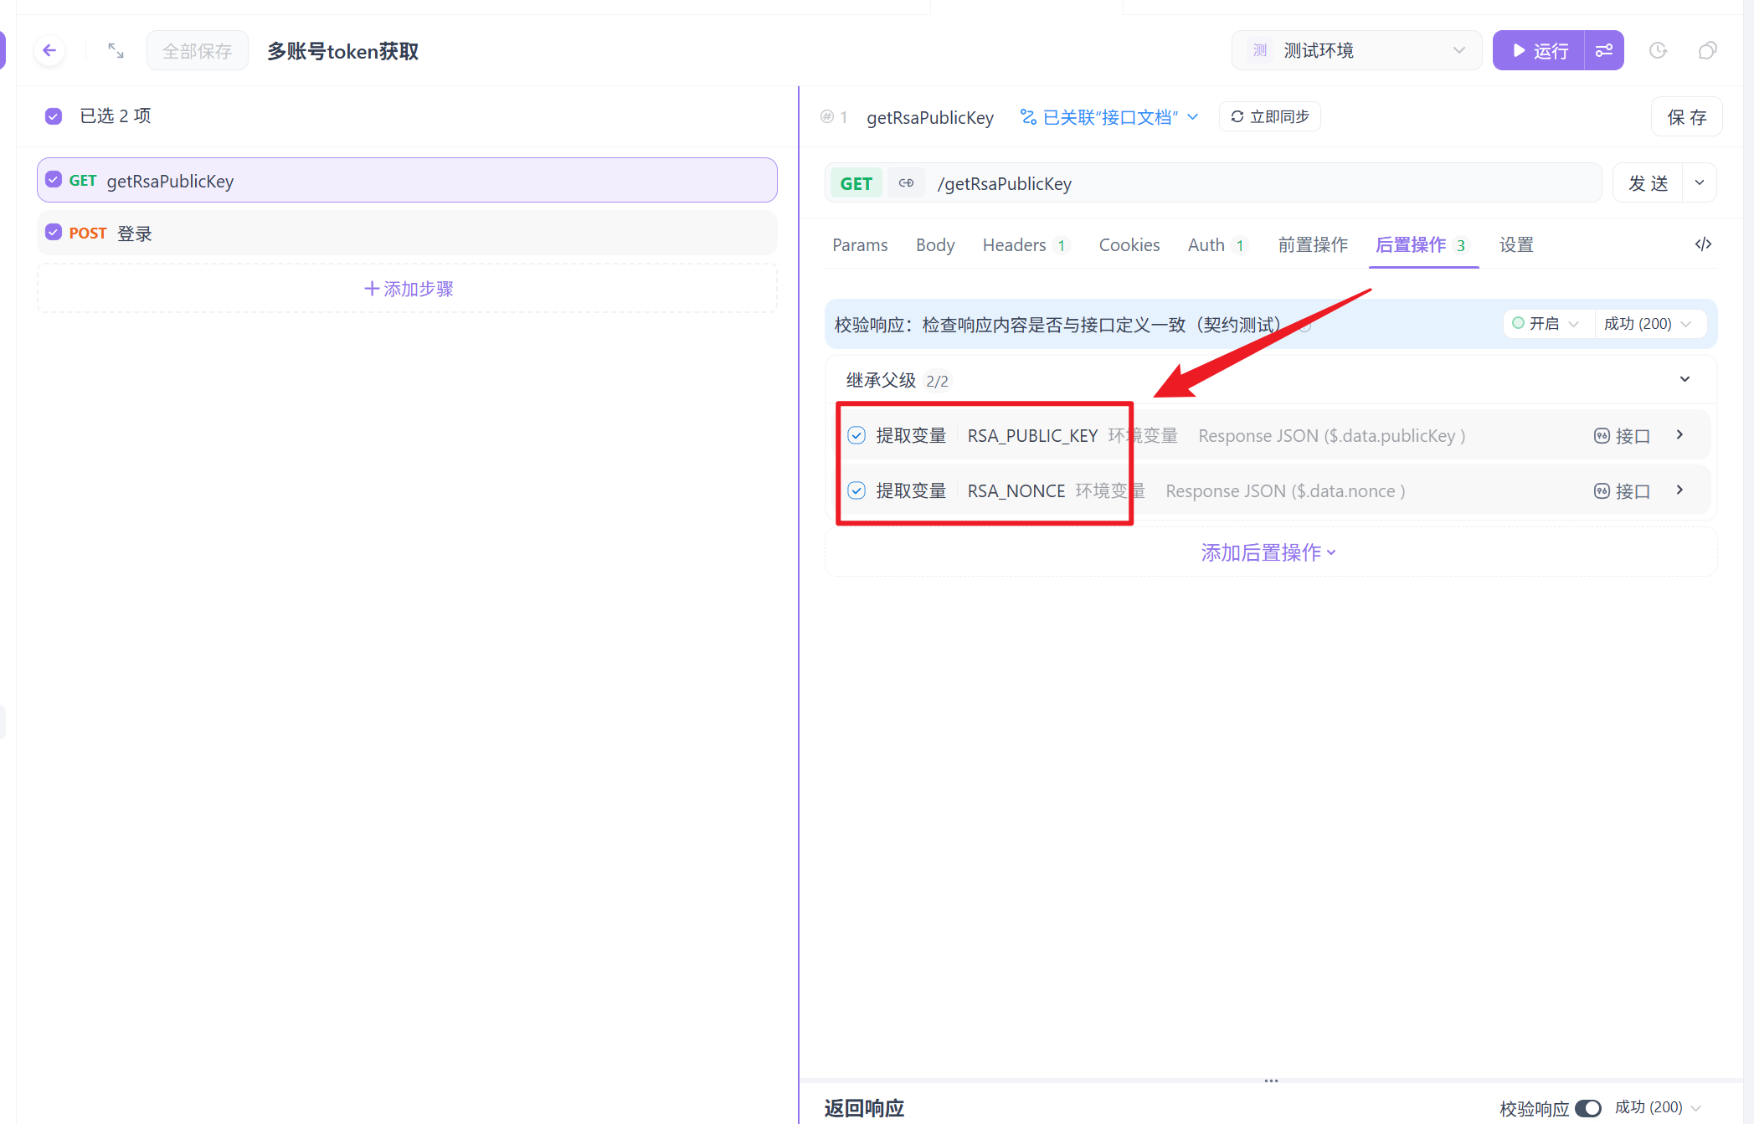Collapse the 继承父级 section chevron
1754x1124 pixels.
click(x=1685, y=380)
